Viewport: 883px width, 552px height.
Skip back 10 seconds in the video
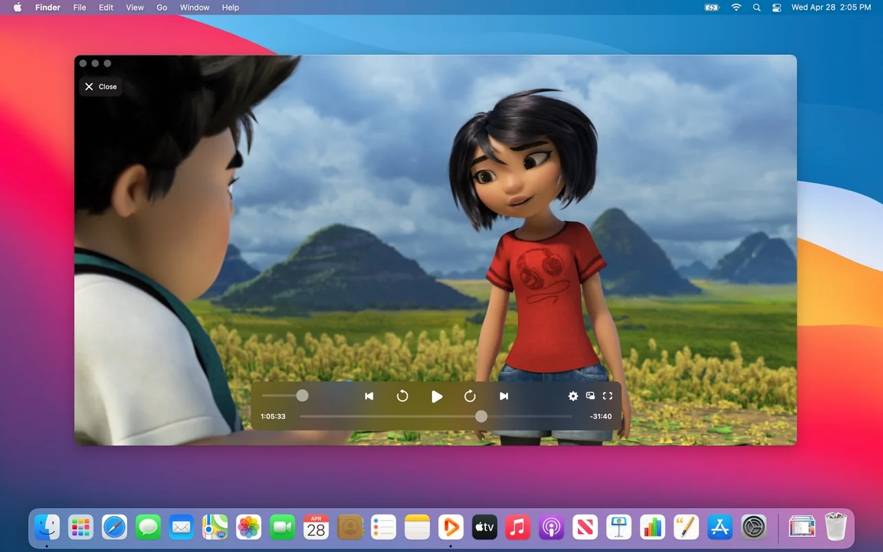[402, 396]
